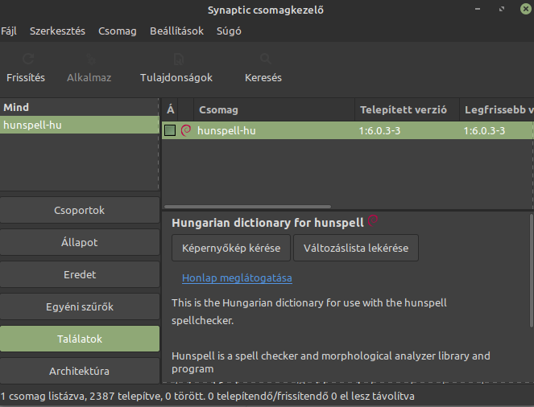Open the Súgó menu
534x407 pixels.
(229, 31)
